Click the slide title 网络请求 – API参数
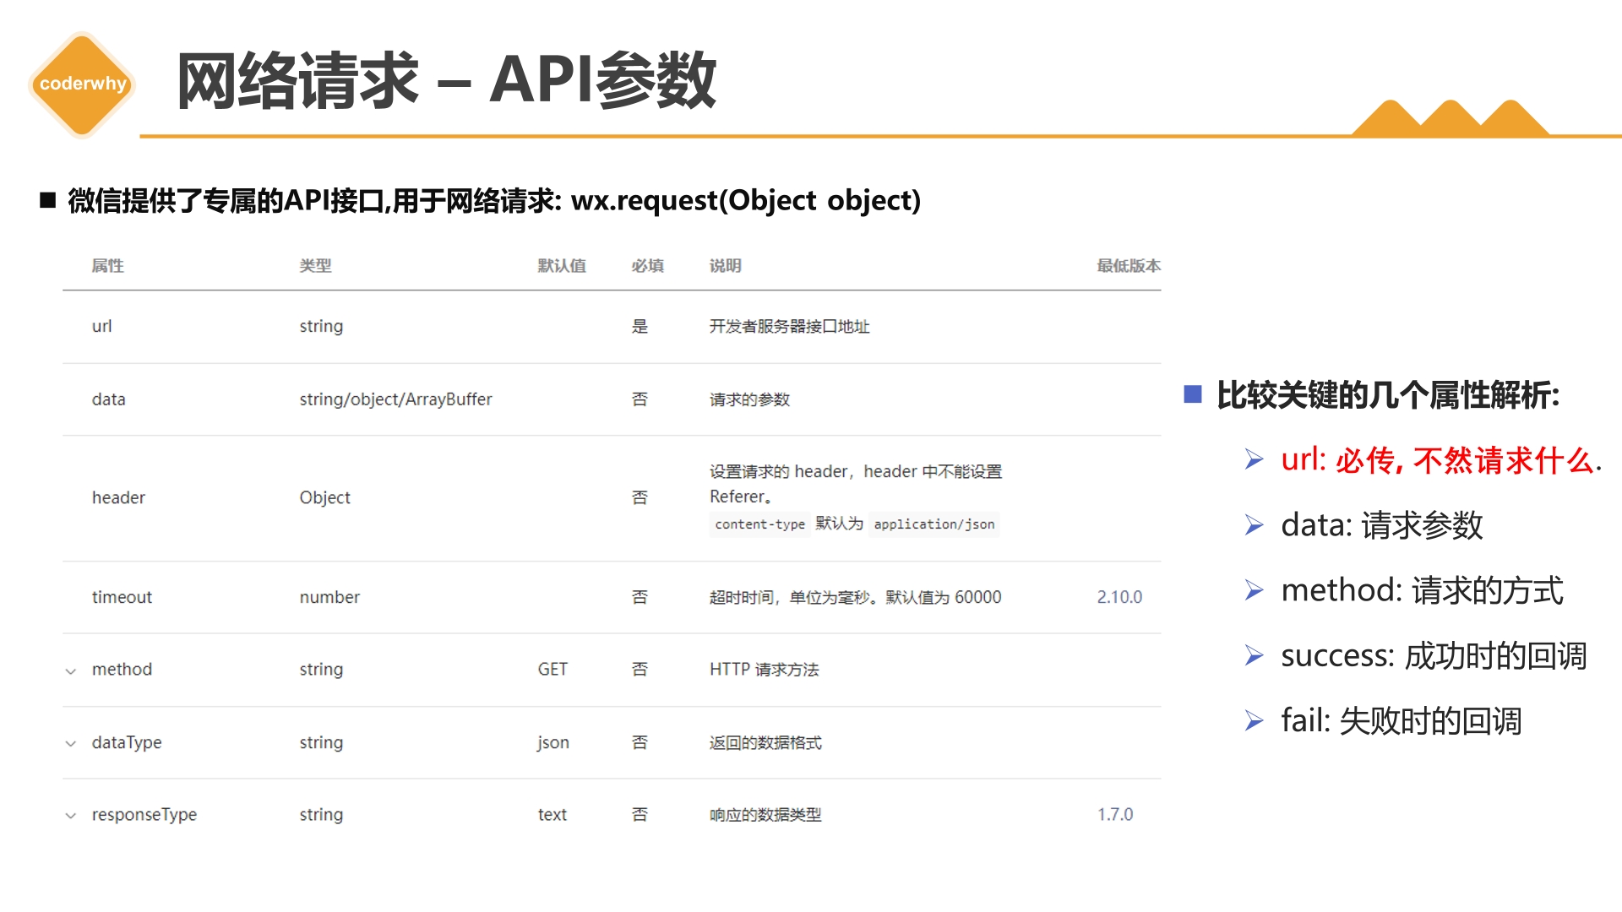Image resolution: width=1622 pixels, height=912 pixels. [x=446, y=80]
